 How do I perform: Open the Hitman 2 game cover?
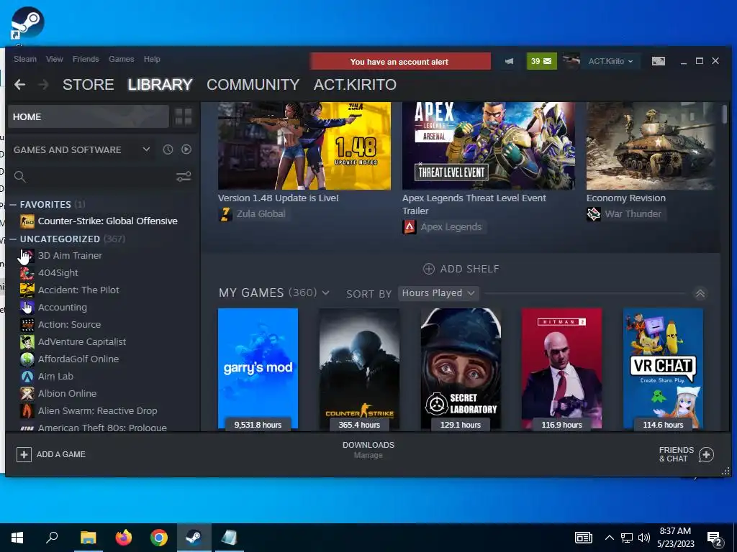(x=561, y=369)
